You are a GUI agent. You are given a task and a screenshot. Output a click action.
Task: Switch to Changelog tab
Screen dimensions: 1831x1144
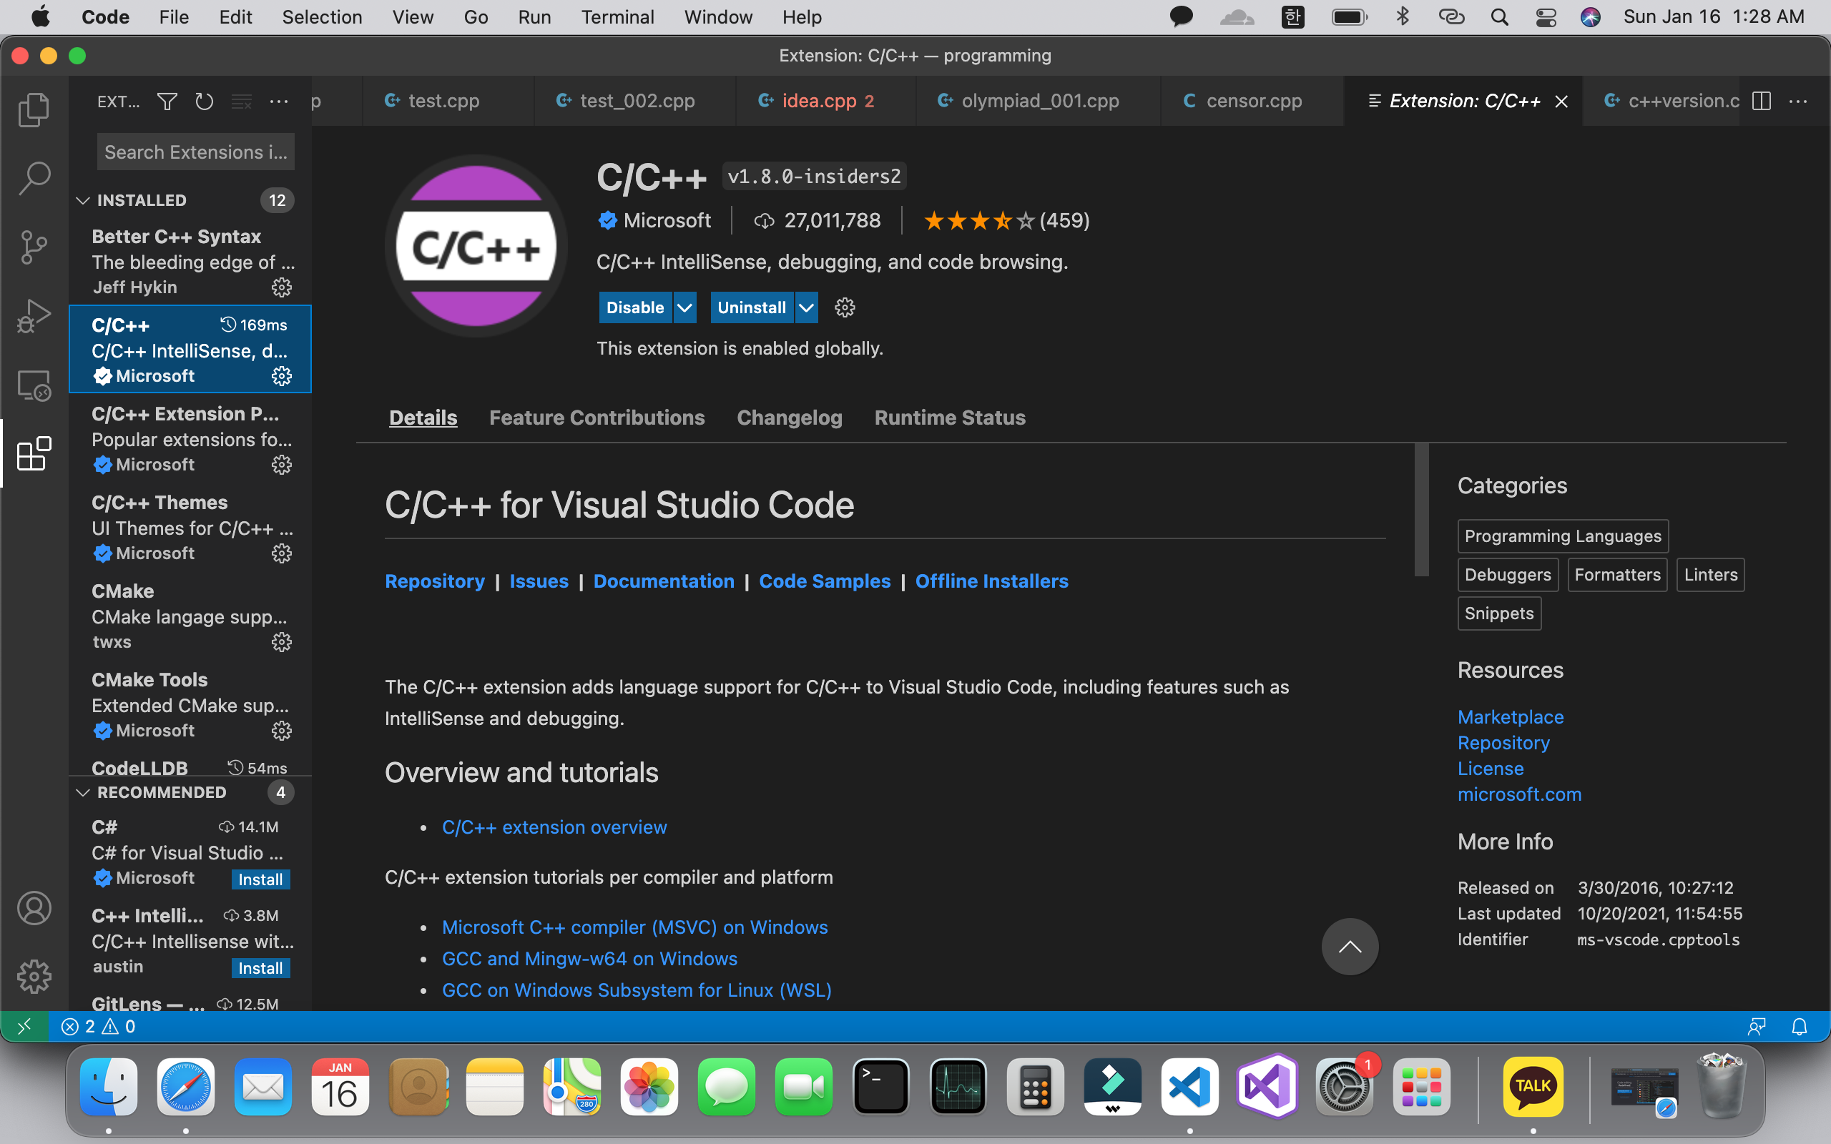[789, 418]
